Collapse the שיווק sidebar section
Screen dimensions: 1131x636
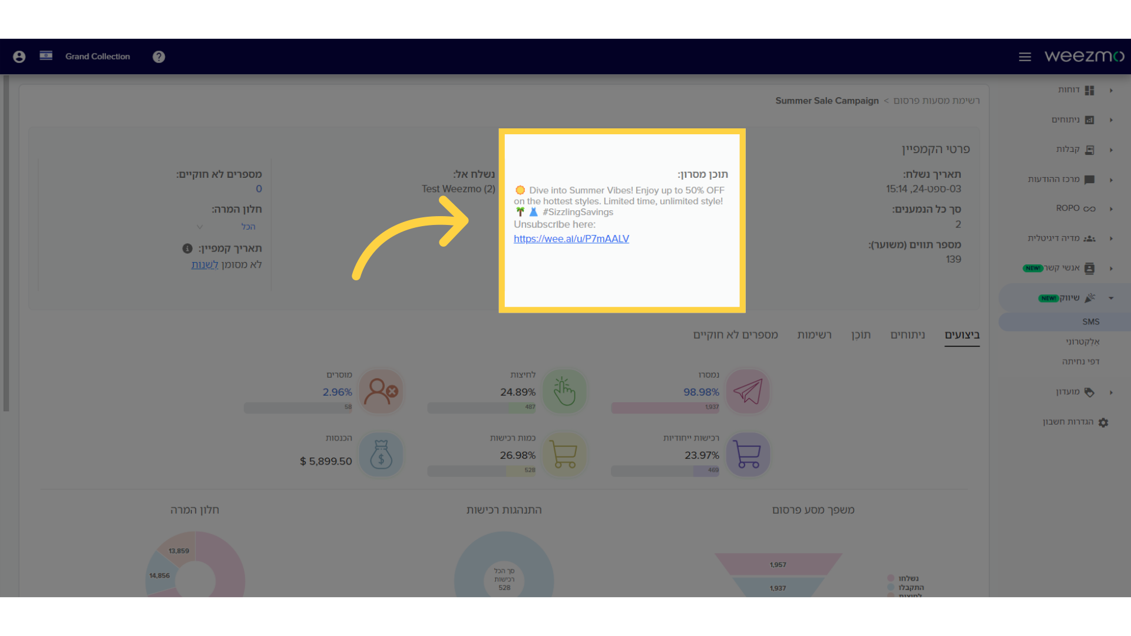click(1111, 298)
